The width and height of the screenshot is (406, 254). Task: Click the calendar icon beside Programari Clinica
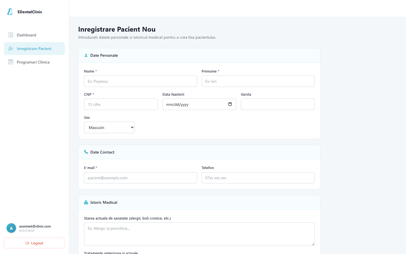click(x=11, y=62)
